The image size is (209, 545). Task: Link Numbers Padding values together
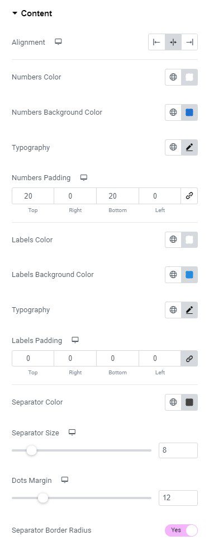click(x=189, y=196)
